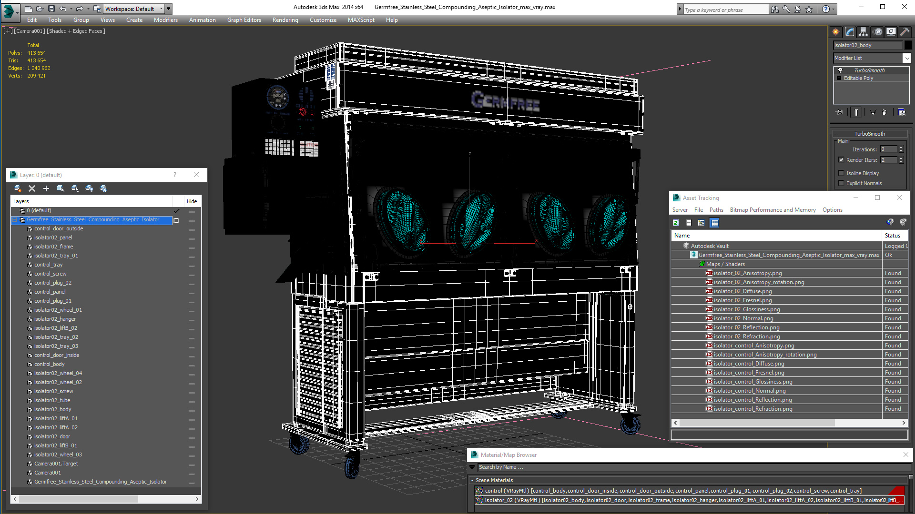915x514 pixels.
Task: Click the Redo arrow icon
Action: pos(80,9)
